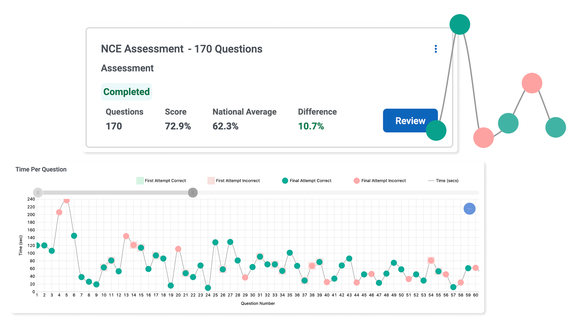Click the NCE Assessment - 170 Questions title
The image size is (574, 332).
tap(182, 49)
